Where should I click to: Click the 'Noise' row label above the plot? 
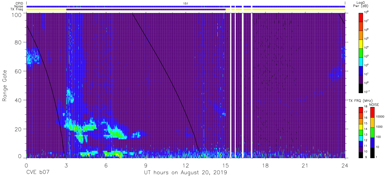click(19, 6)
